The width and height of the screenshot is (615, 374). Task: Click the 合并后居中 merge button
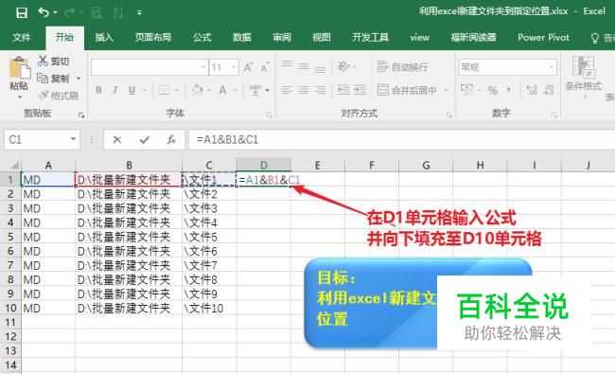click(407, 90)
